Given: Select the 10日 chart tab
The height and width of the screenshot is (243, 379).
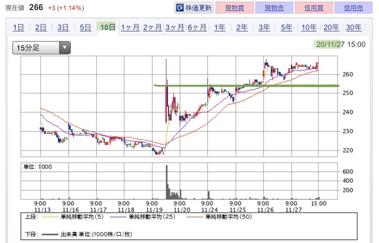Looking at the screenshot, I should pyautogui.click(x=108, y=27).
